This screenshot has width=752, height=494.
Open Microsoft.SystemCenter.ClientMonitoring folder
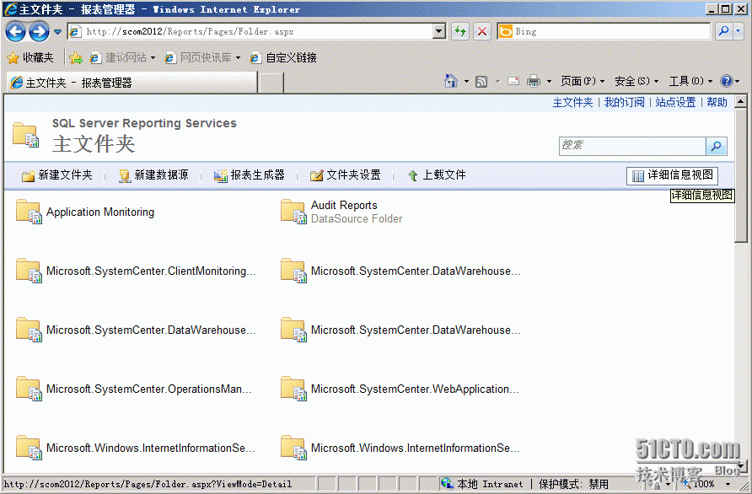(151, 271)
